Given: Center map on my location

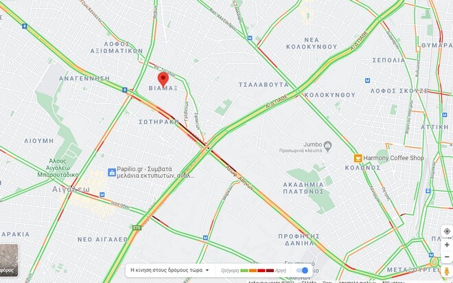Looking at the screenshot, I should [447, 231].
